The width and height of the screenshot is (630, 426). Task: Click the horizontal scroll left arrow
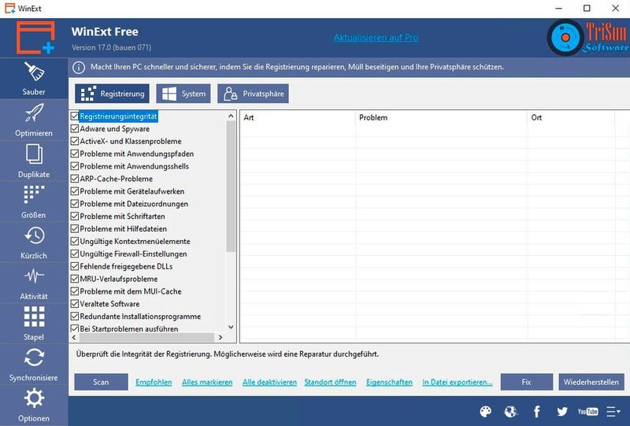(x=74, y=338)
